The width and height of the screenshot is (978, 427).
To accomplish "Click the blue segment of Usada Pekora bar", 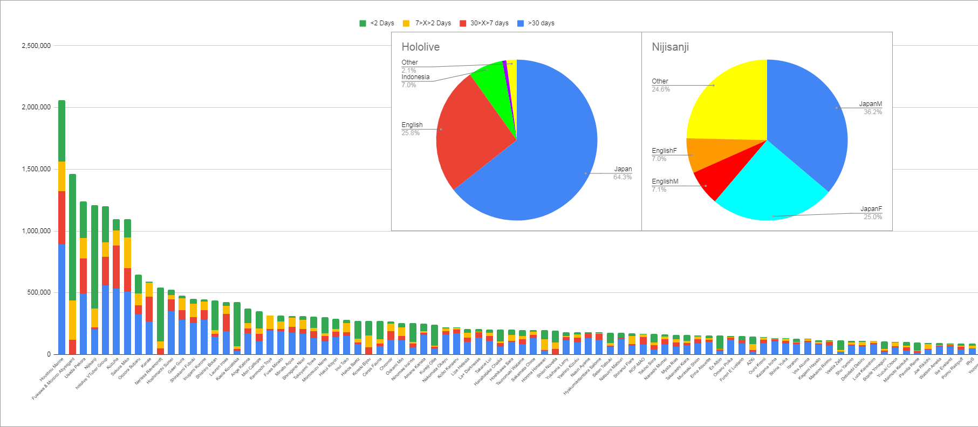I will 84,324.
